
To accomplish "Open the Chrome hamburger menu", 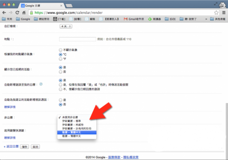I will point(224,13).
